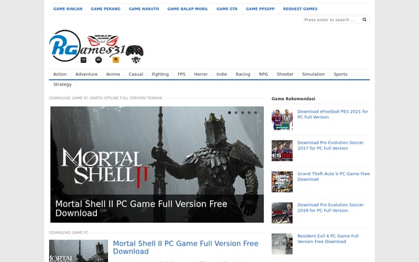Open Pro Evolution Soccer 2019 link
419x262 pixels.
(x=331, y=208)
